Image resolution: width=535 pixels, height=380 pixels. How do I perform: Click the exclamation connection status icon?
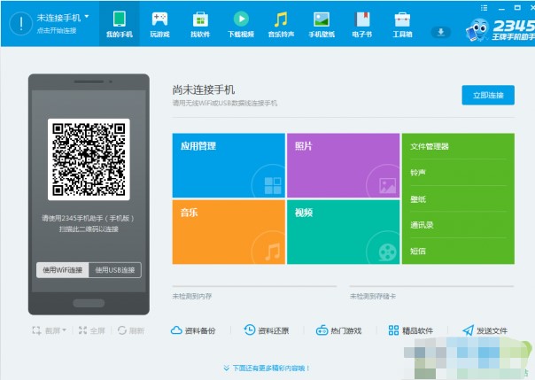[x=20, y=24]
